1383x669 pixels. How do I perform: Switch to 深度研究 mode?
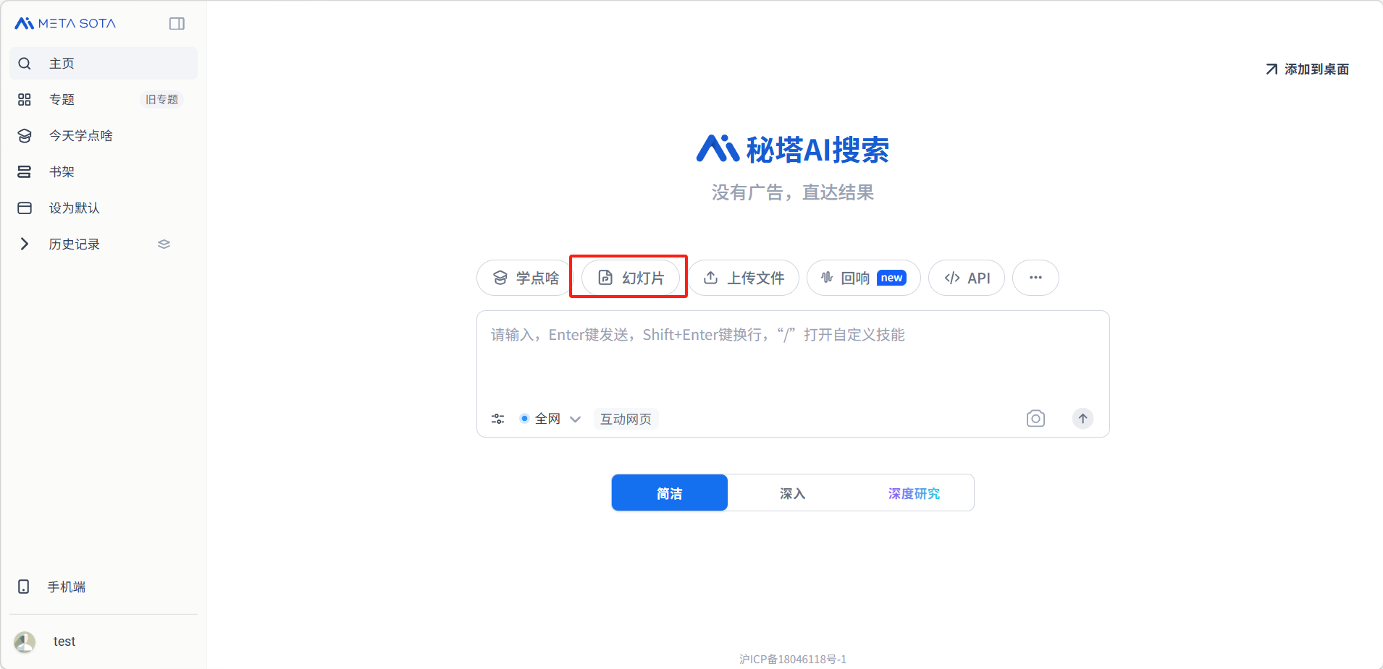click(914, 493)
